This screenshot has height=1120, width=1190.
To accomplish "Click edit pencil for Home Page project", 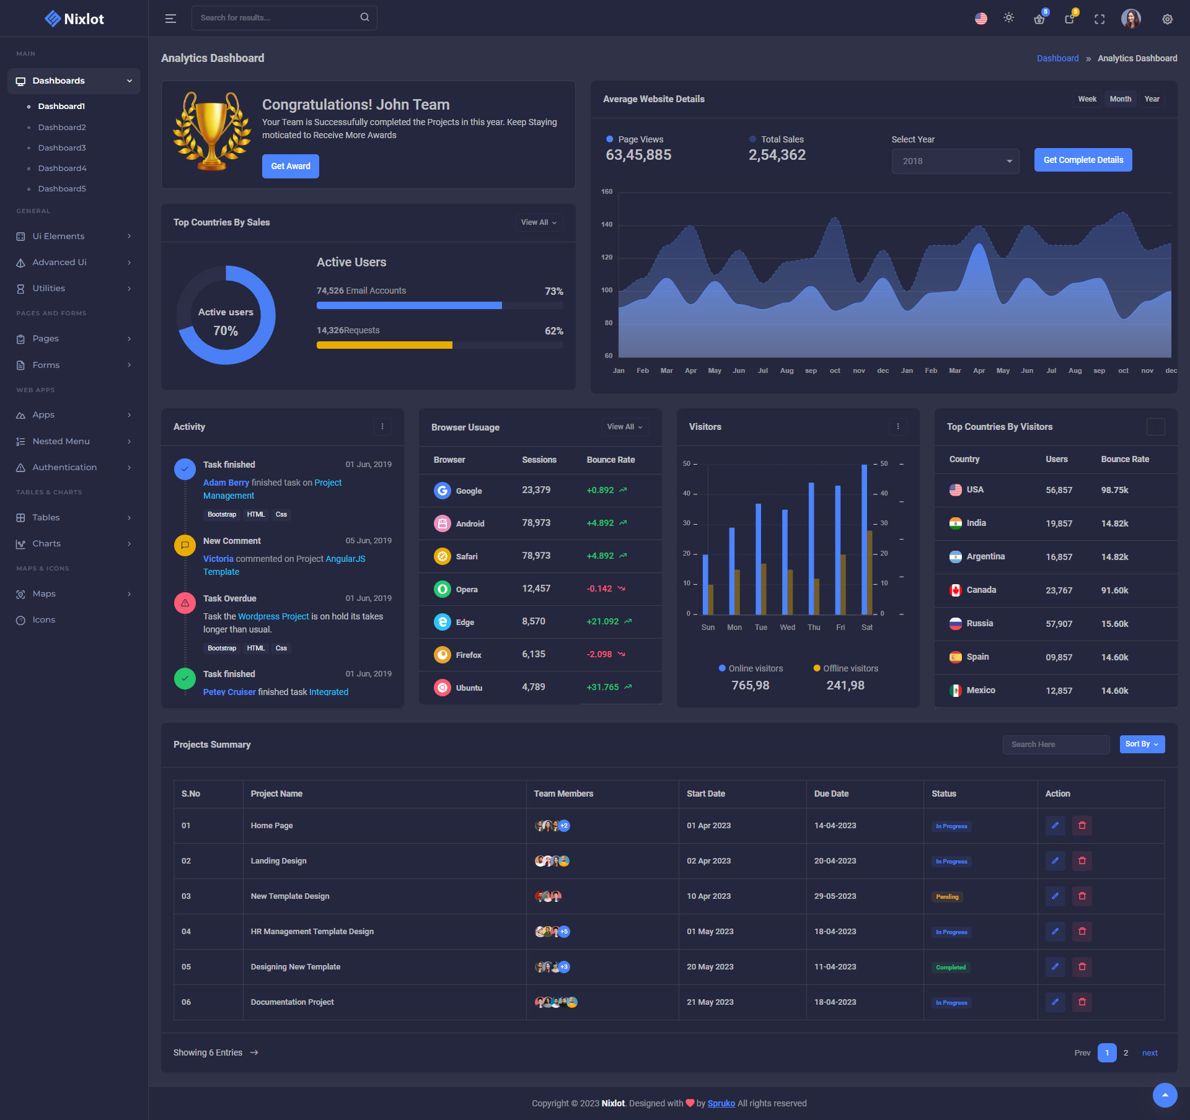I will pyautogui.click(x=1055, y=825).
